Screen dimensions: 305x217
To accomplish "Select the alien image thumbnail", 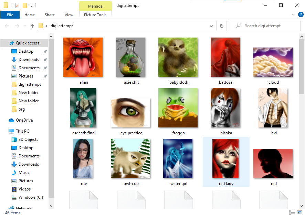I will point(83,57).
